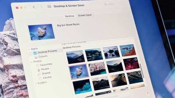Switch to the Desktop tab

coord(70,16)
